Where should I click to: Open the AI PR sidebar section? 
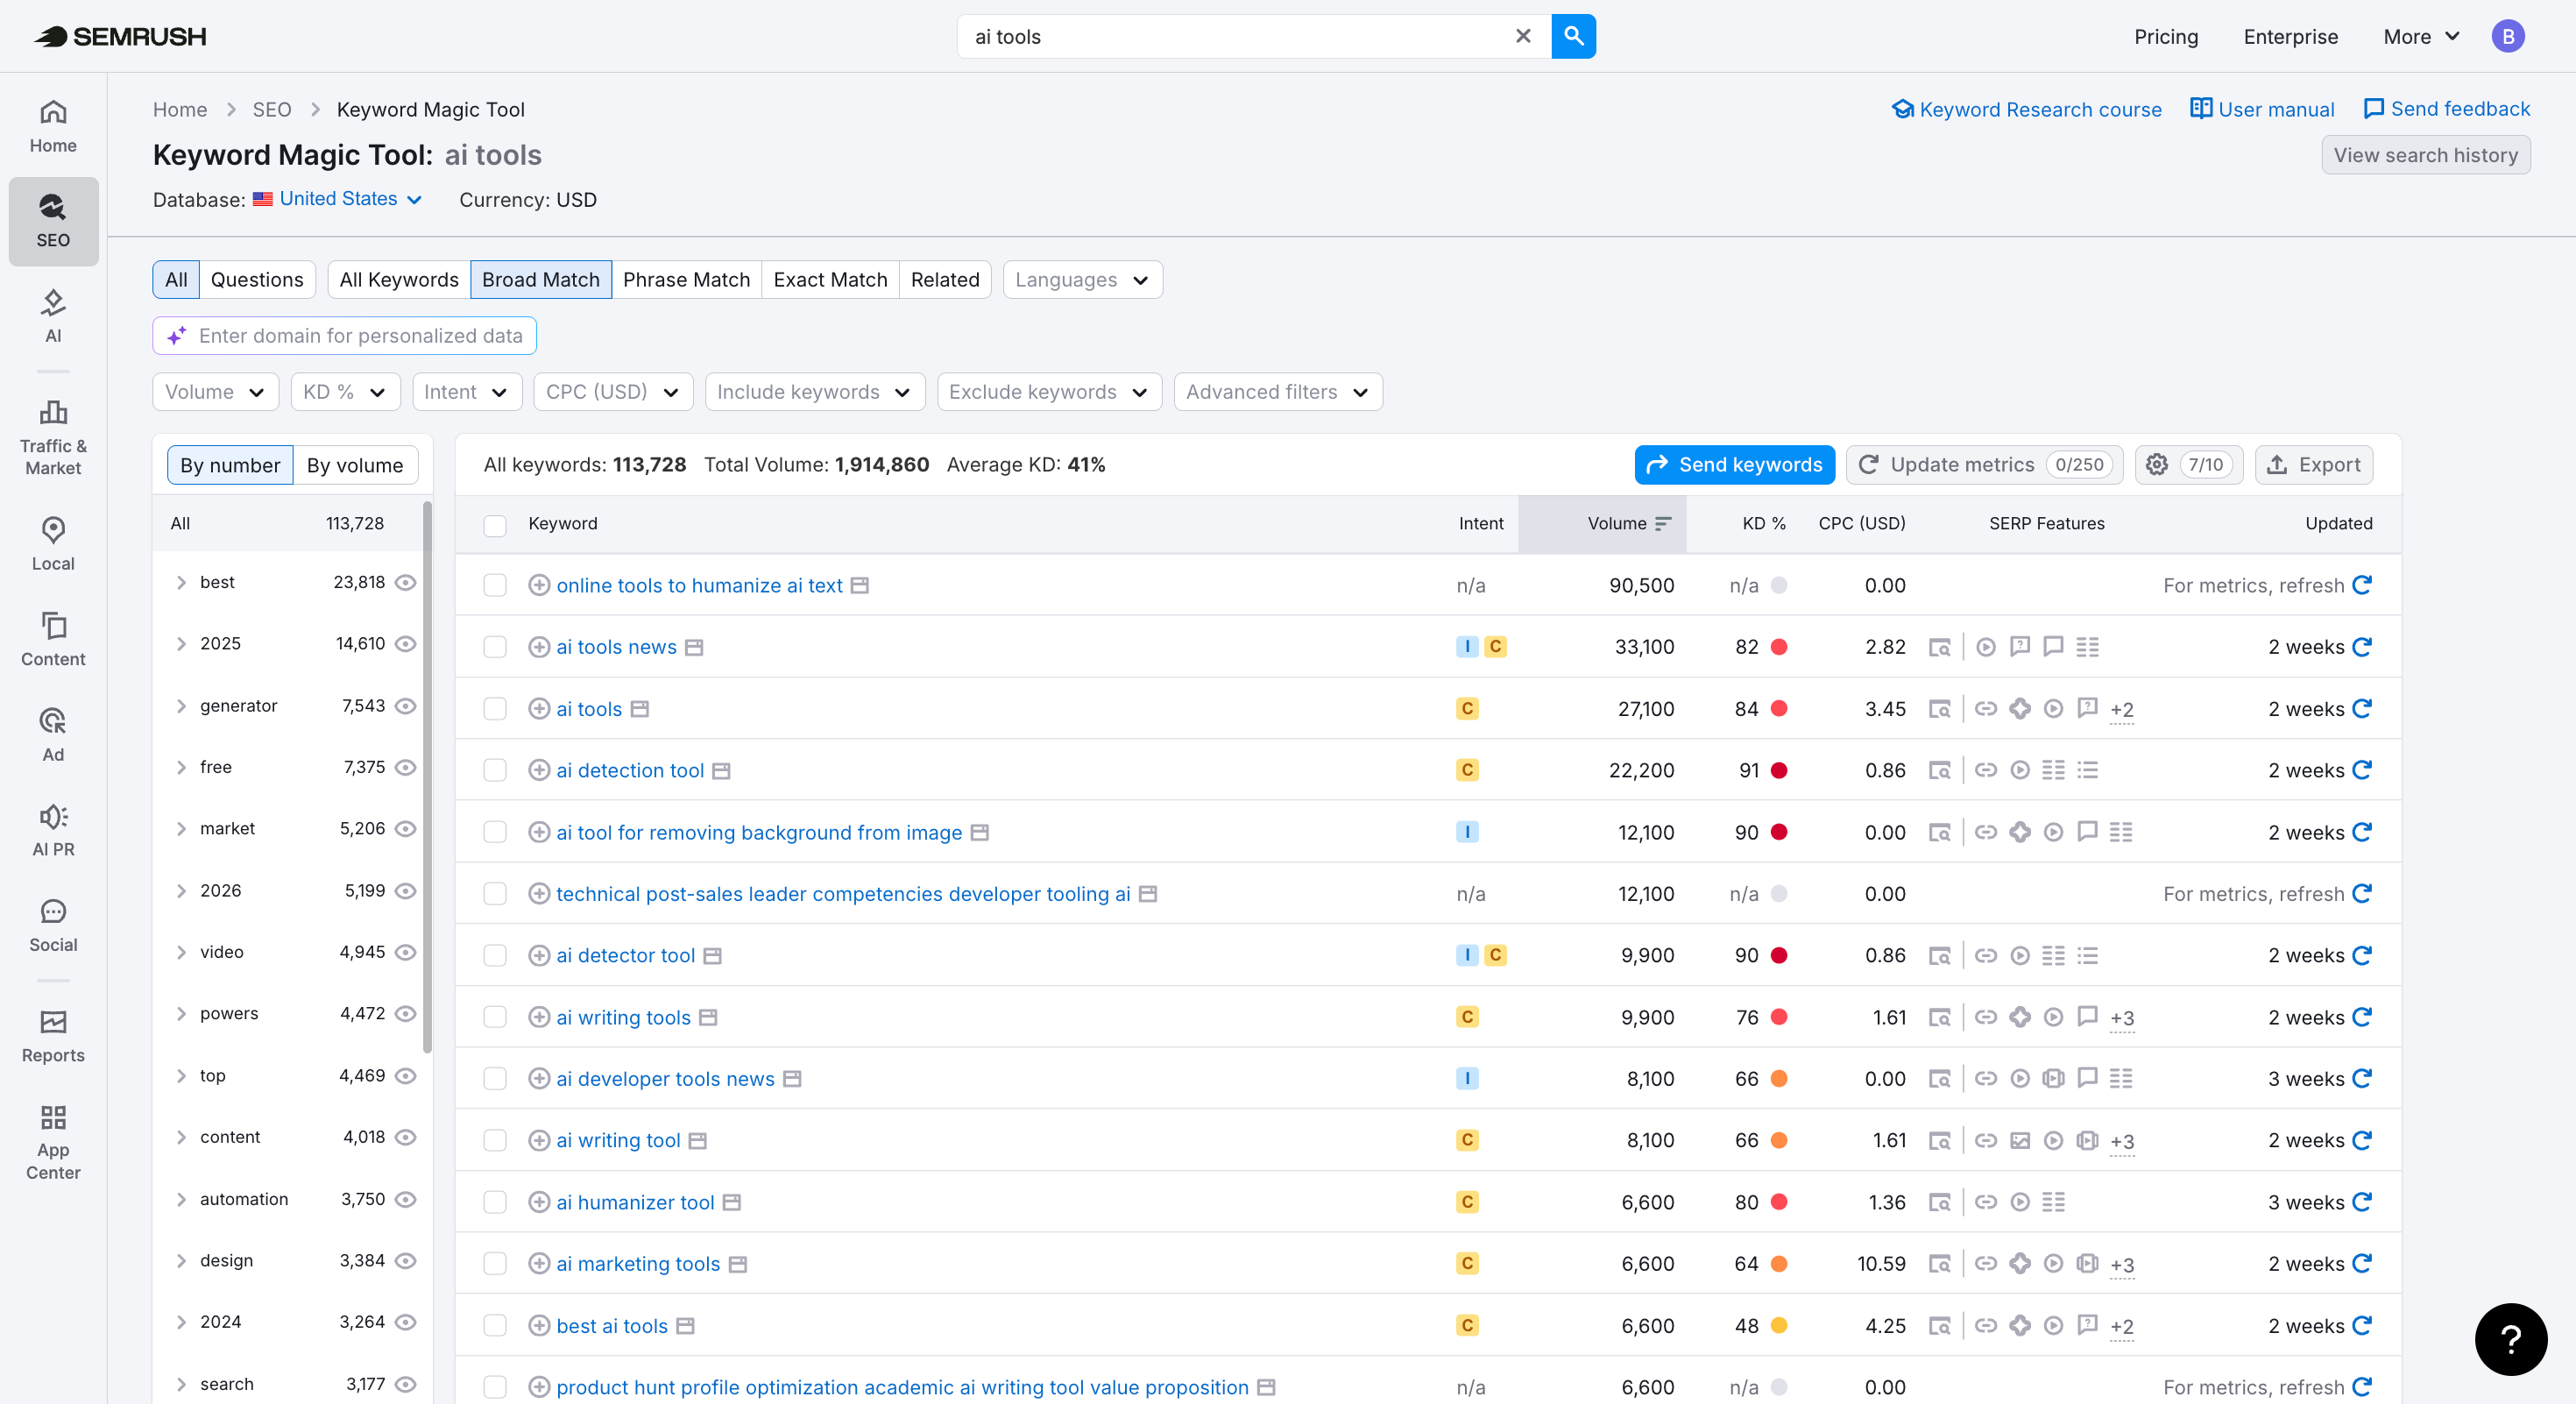click(53, 830)
